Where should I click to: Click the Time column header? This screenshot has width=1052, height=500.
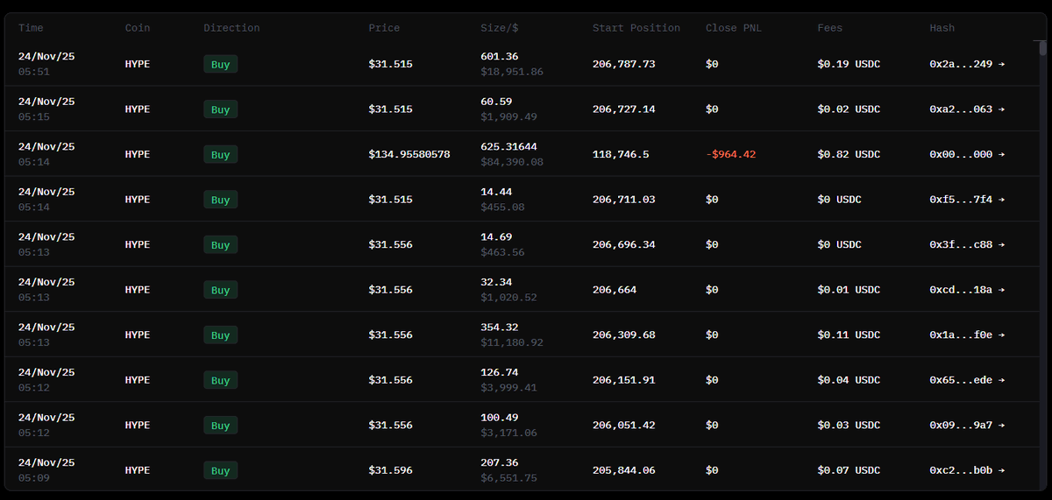click(31, 28)
